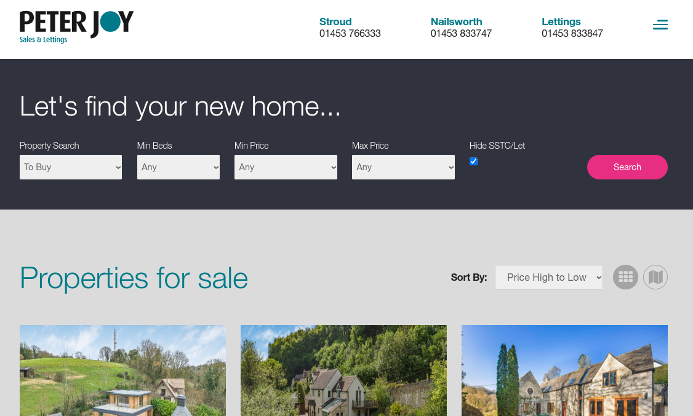693x416 pixels.
Task: Open second property photo amid woodland
Action: click(x=344, y=371)
